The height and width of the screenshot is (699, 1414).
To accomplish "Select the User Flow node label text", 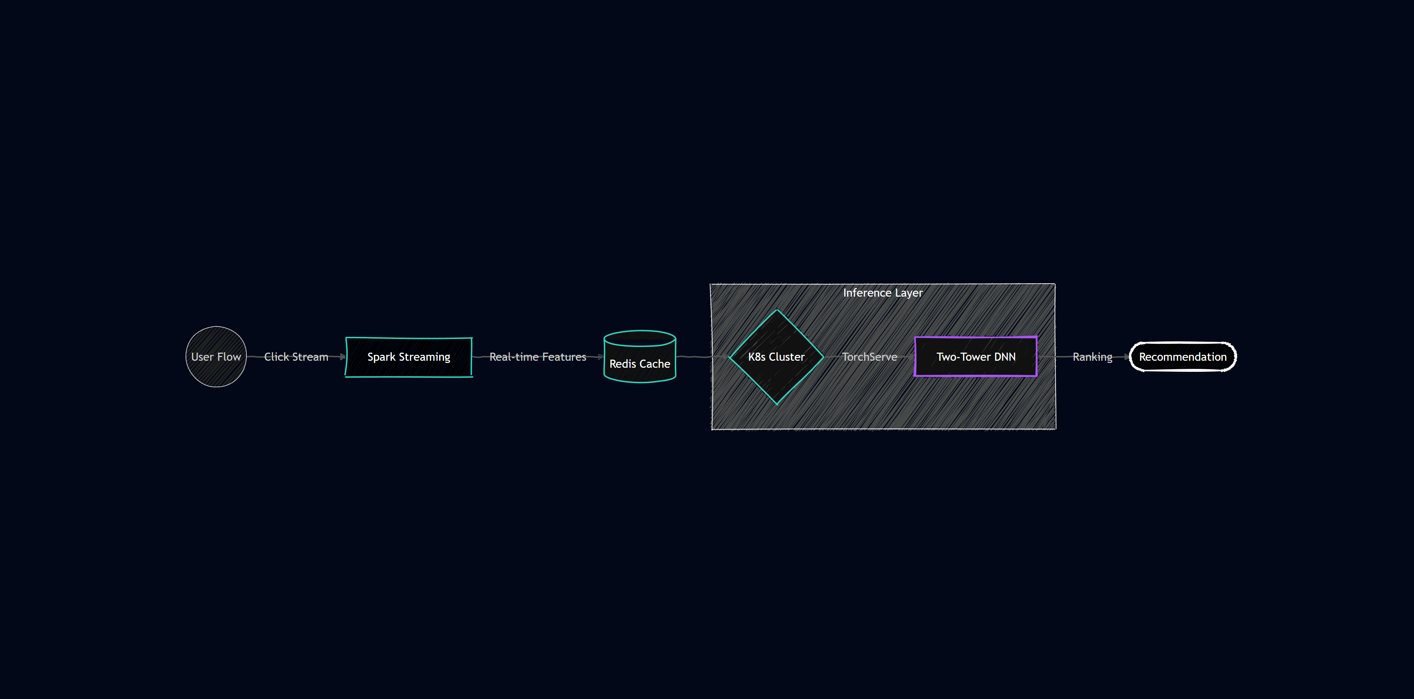I will [216, 357].
